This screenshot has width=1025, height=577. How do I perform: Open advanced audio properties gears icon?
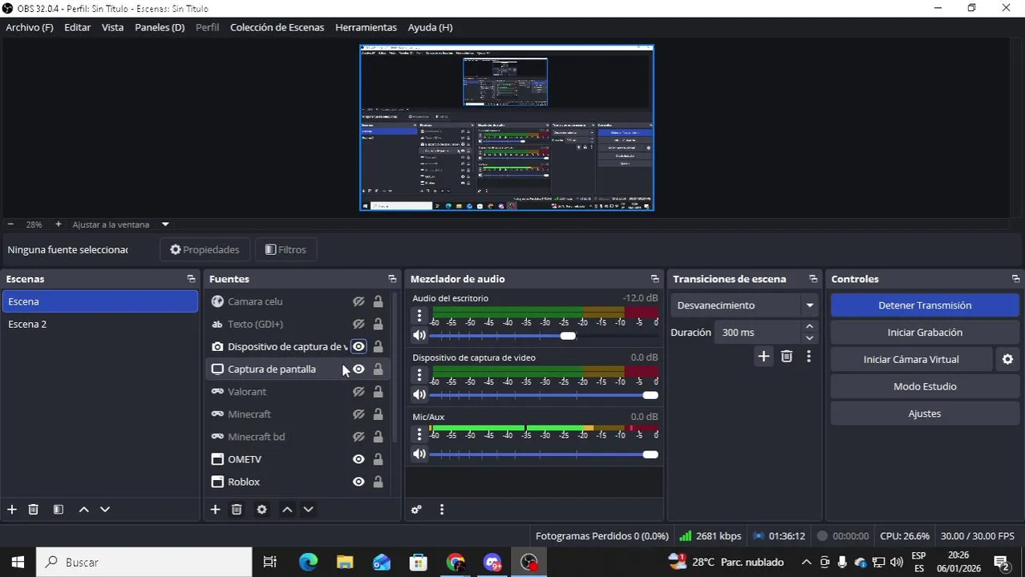coord(416,510)
